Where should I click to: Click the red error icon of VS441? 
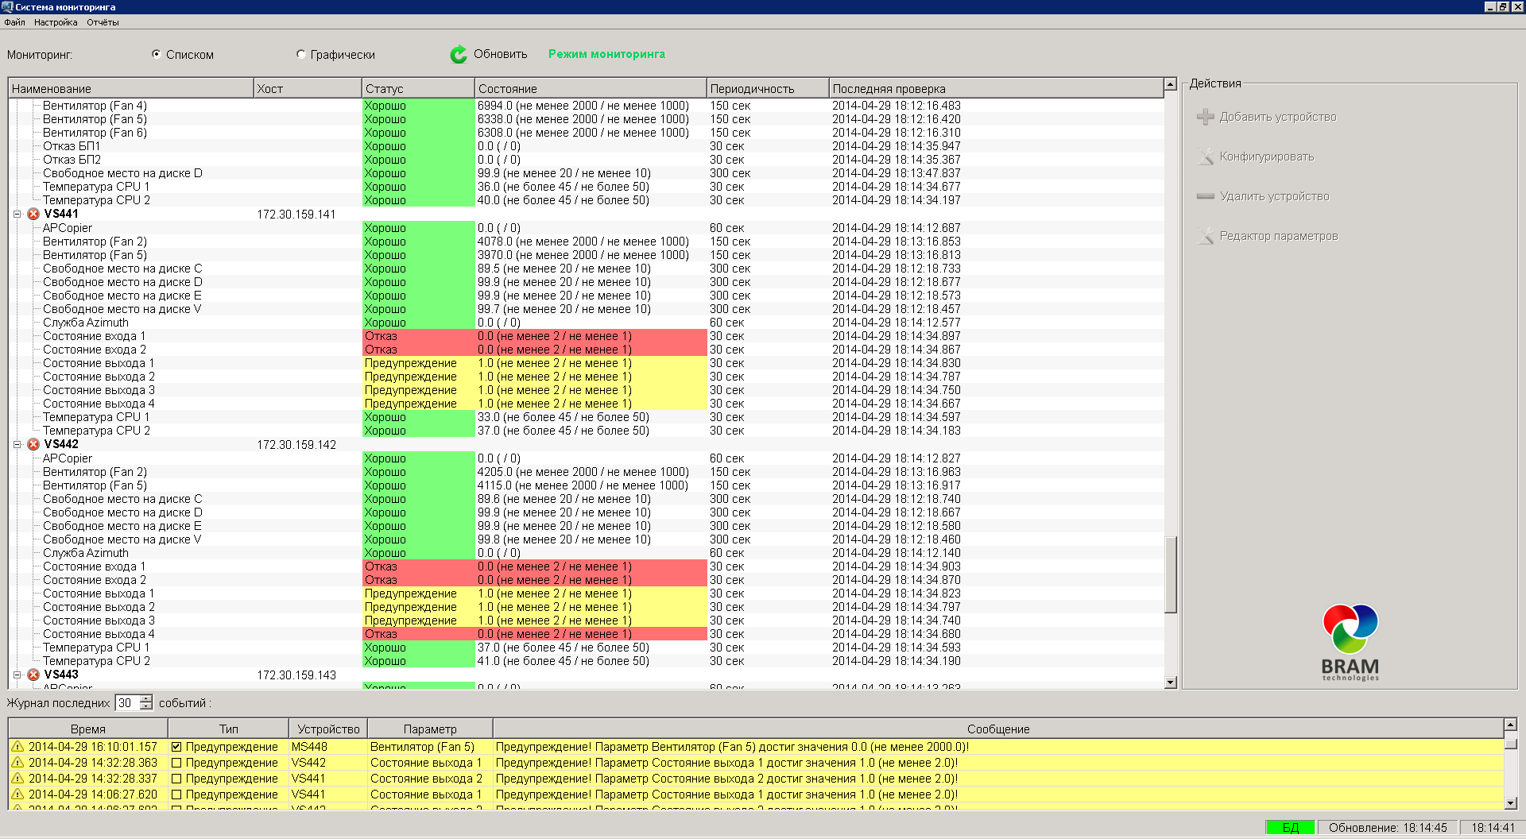tap(33, 214)
